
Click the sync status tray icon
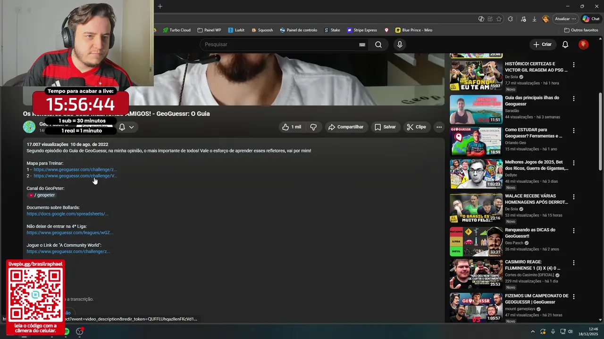click(543, 331)
